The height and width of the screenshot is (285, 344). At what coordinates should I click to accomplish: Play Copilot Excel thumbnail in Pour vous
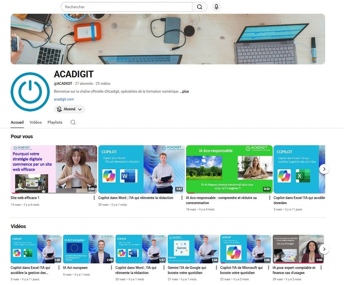[299, 169]
